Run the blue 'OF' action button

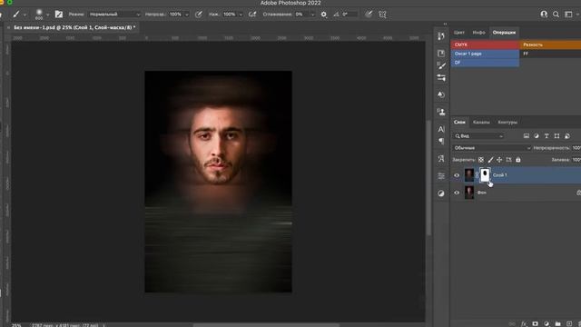tap(485, 63)
